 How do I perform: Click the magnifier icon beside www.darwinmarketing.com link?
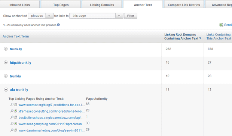[x=12, y=130]
